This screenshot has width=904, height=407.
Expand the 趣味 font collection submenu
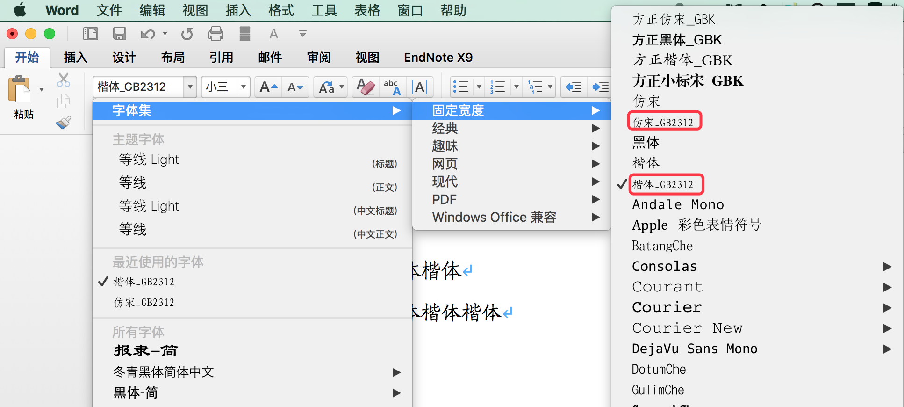click(512, 146)
